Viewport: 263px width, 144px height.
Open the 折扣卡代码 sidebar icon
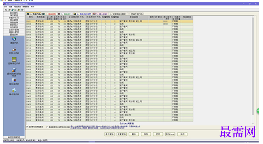(14, 49)
